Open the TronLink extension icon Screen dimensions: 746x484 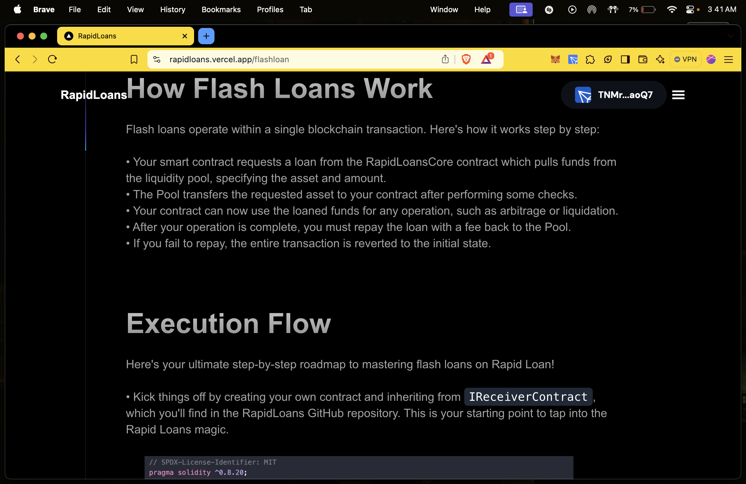click(x=573, y=59)
